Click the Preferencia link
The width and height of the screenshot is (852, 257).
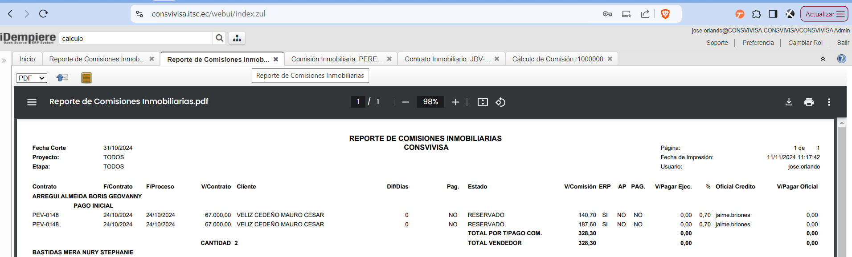point(758,43)
